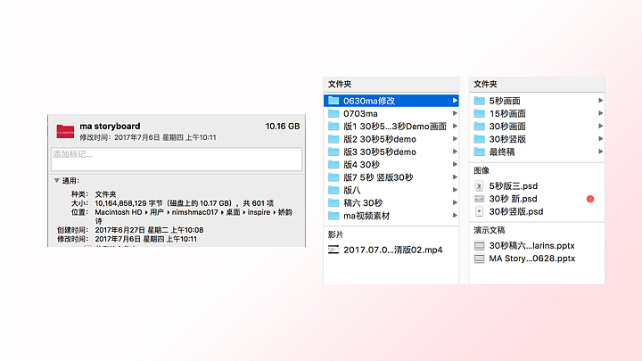Image resolution: width=642 pixels, height=361 pixels.
Task: Click the 10.16 GB size label
Action: coord(283,126)
